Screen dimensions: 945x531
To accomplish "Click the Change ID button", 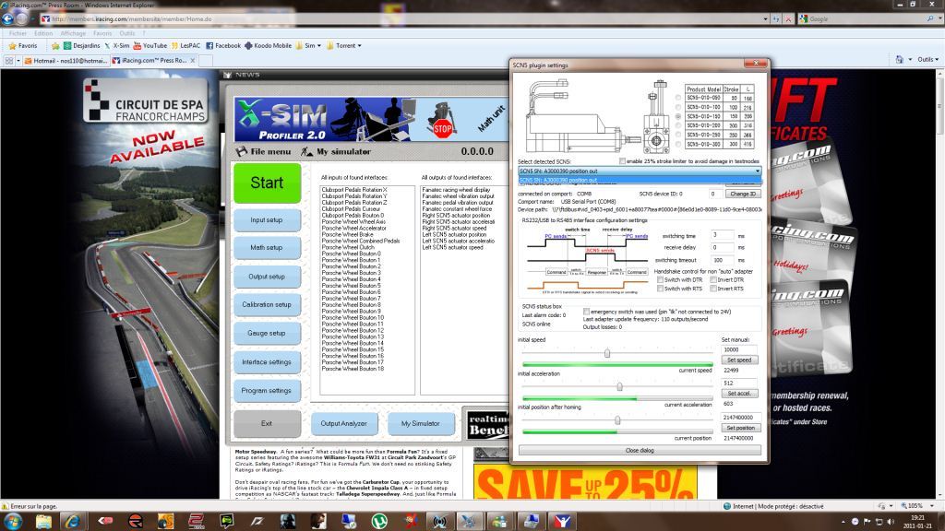I will (x=743, y=194).
